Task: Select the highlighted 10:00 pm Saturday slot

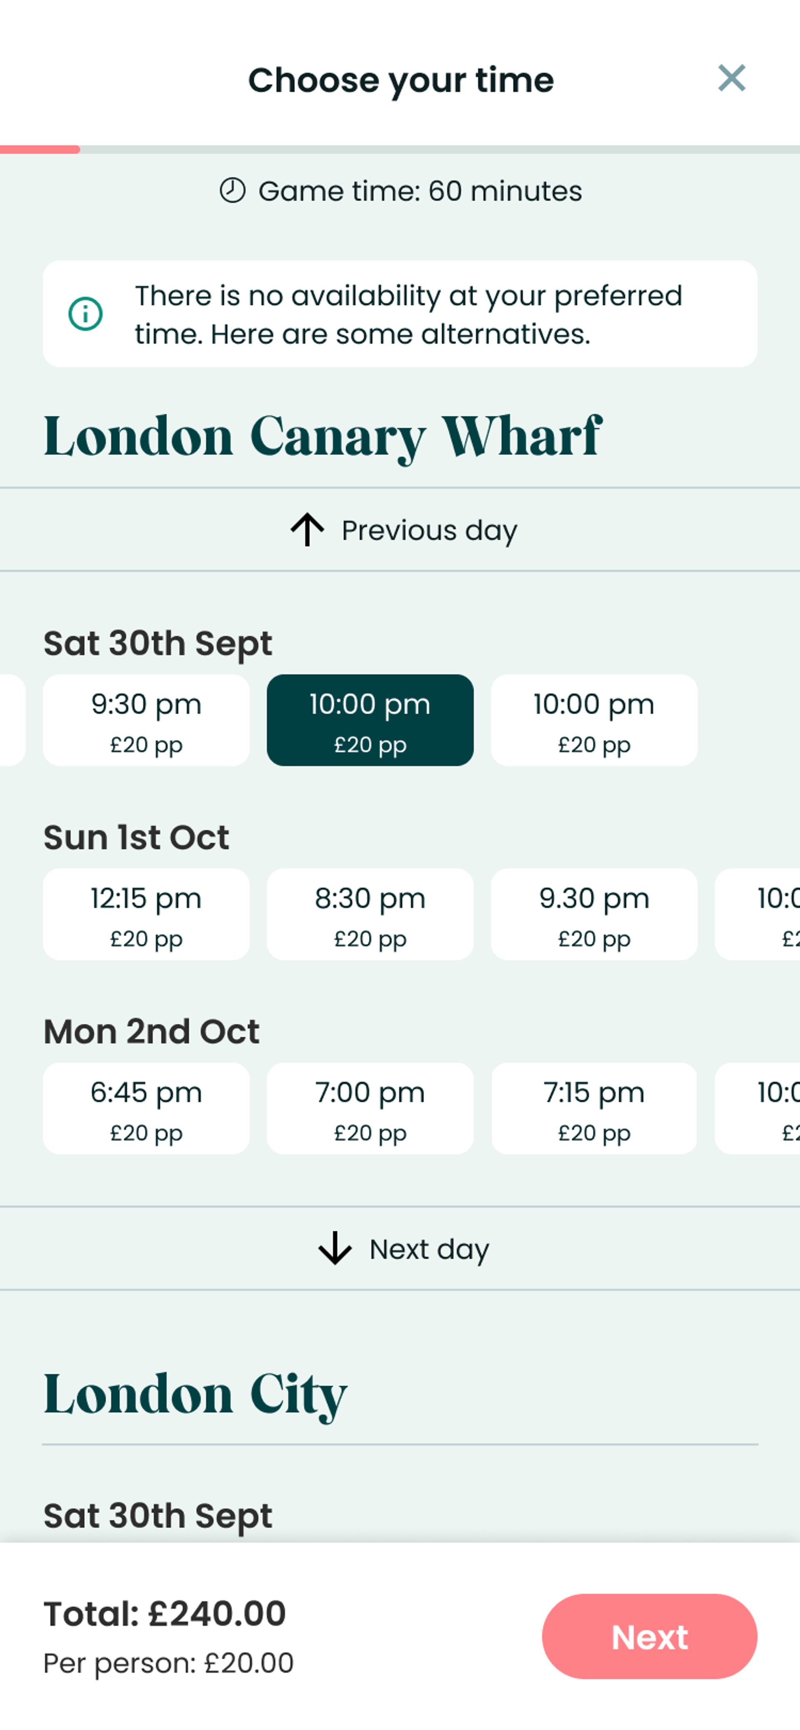Action: (370, 720)
